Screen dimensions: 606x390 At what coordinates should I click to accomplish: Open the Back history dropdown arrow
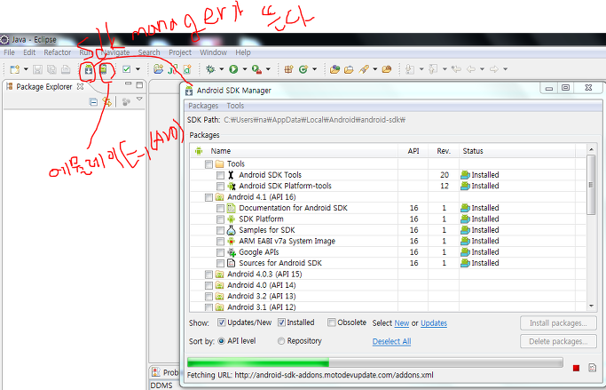tap(482, 69)
